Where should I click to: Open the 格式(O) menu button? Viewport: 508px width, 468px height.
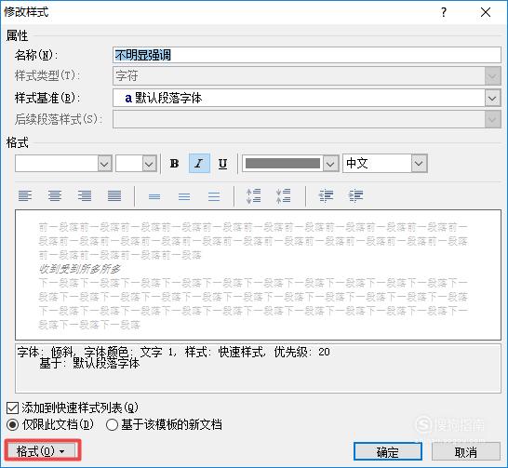click(x=43, y=450)
